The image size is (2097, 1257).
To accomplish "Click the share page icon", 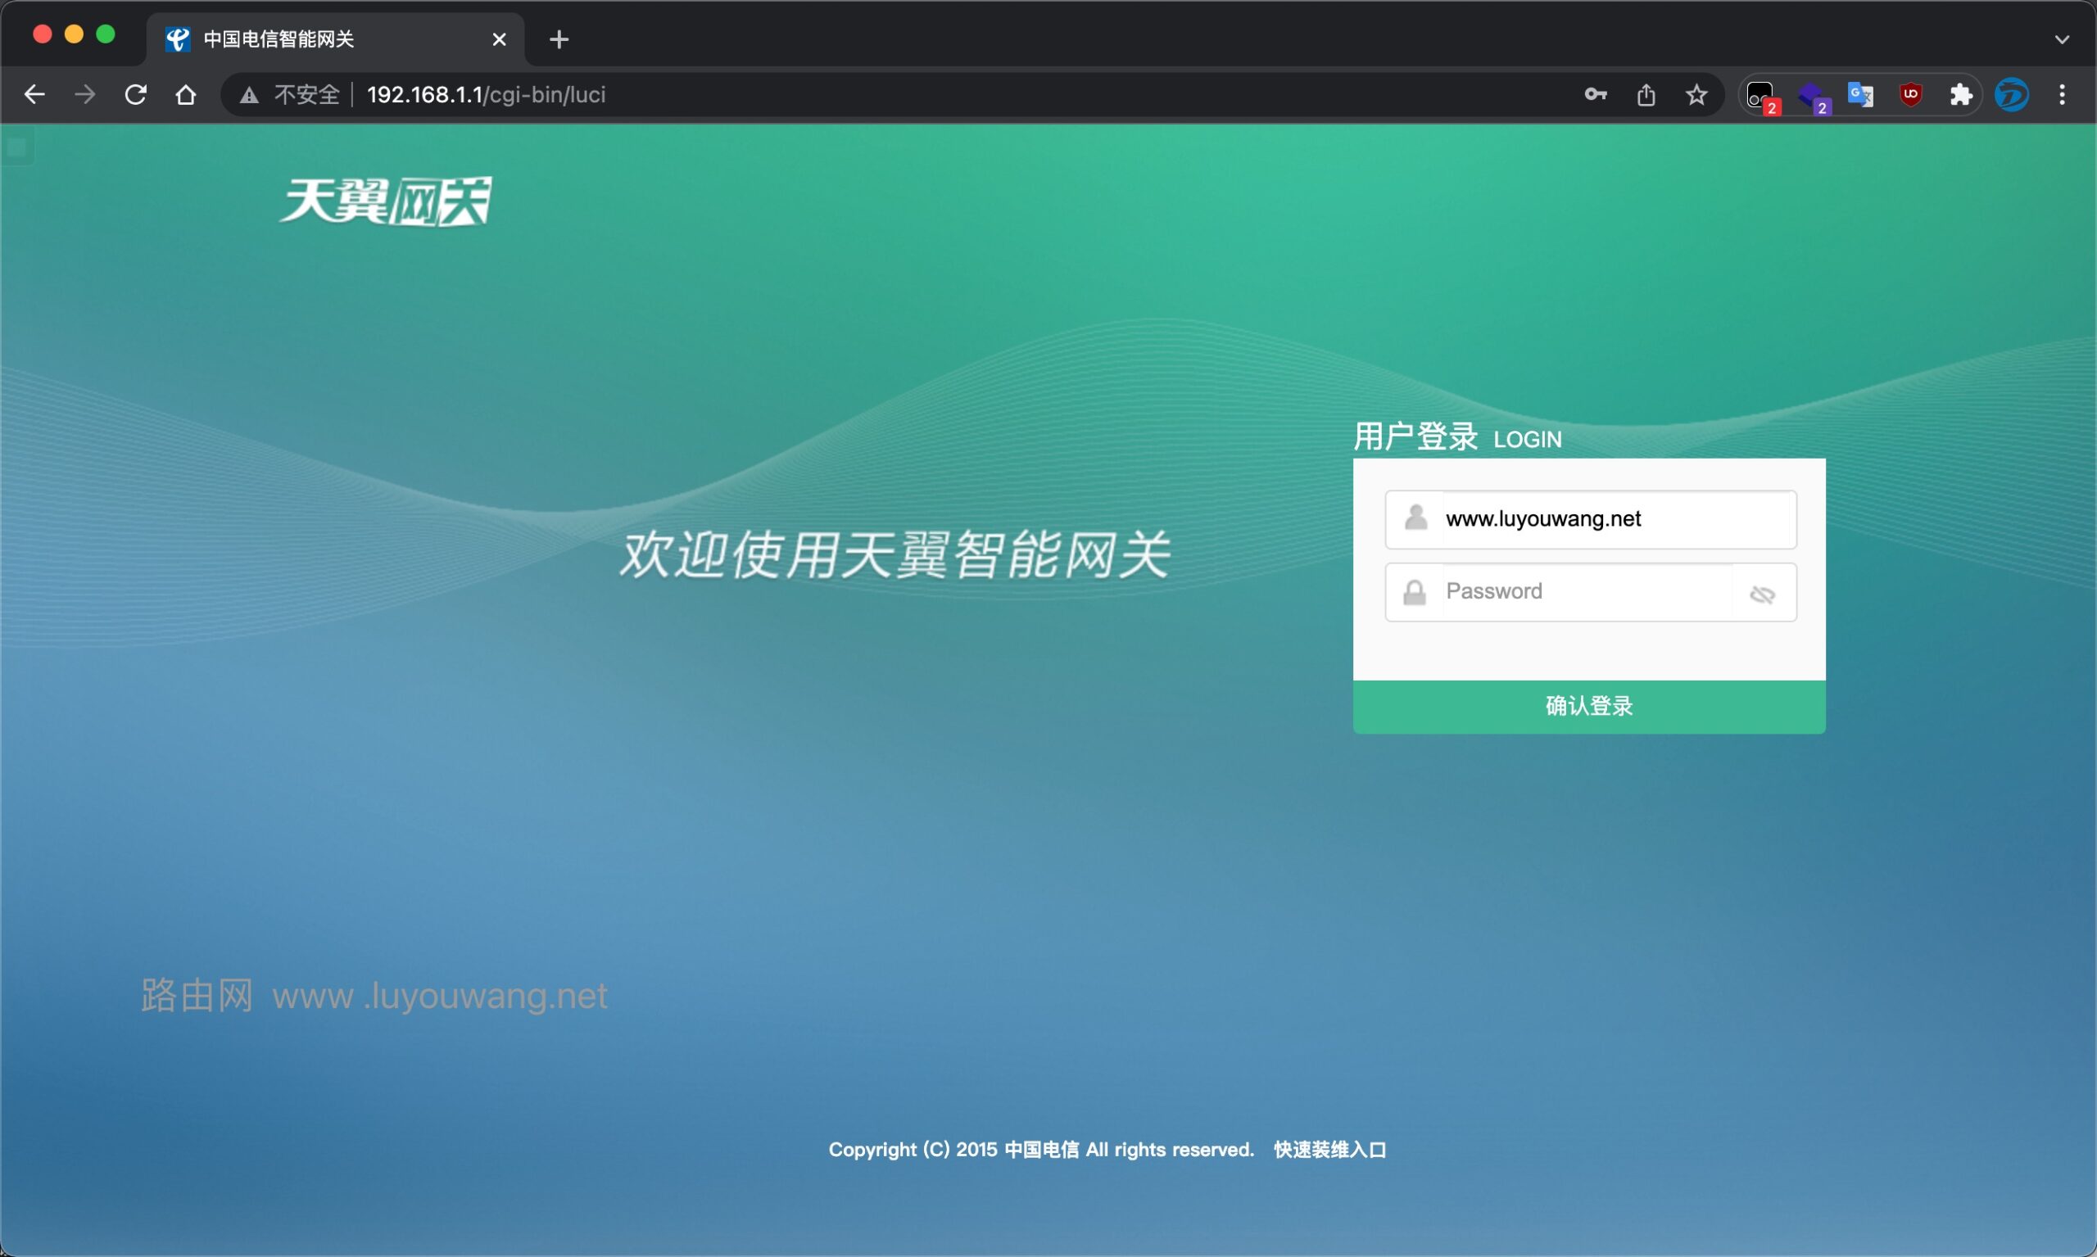I will 1646,95.
